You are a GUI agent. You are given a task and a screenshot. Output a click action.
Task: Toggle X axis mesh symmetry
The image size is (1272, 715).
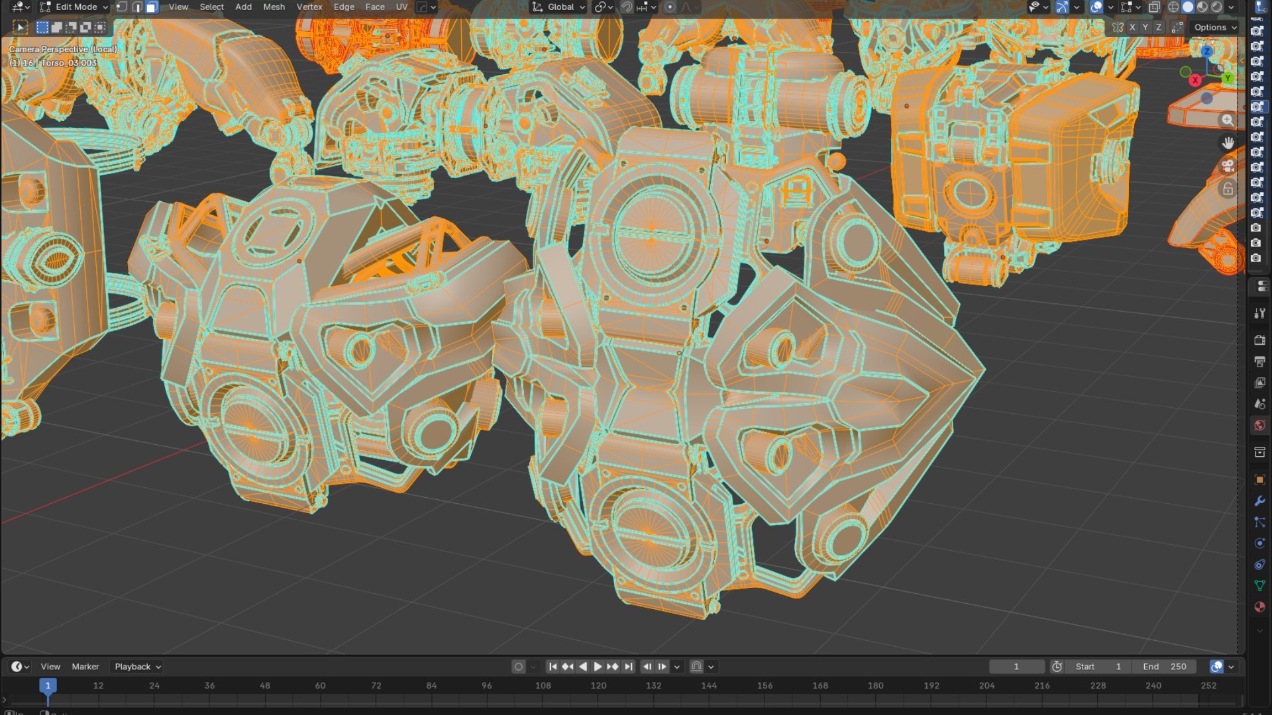1132,27
